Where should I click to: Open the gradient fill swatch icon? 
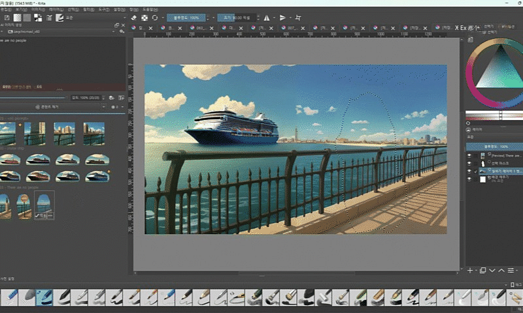tap(18, 18)
